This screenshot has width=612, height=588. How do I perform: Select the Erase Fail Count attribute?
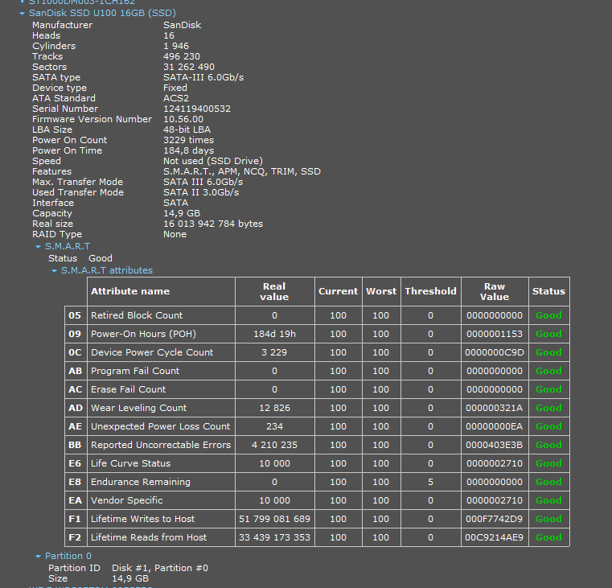pyautogui.click(x=128, y=389)
